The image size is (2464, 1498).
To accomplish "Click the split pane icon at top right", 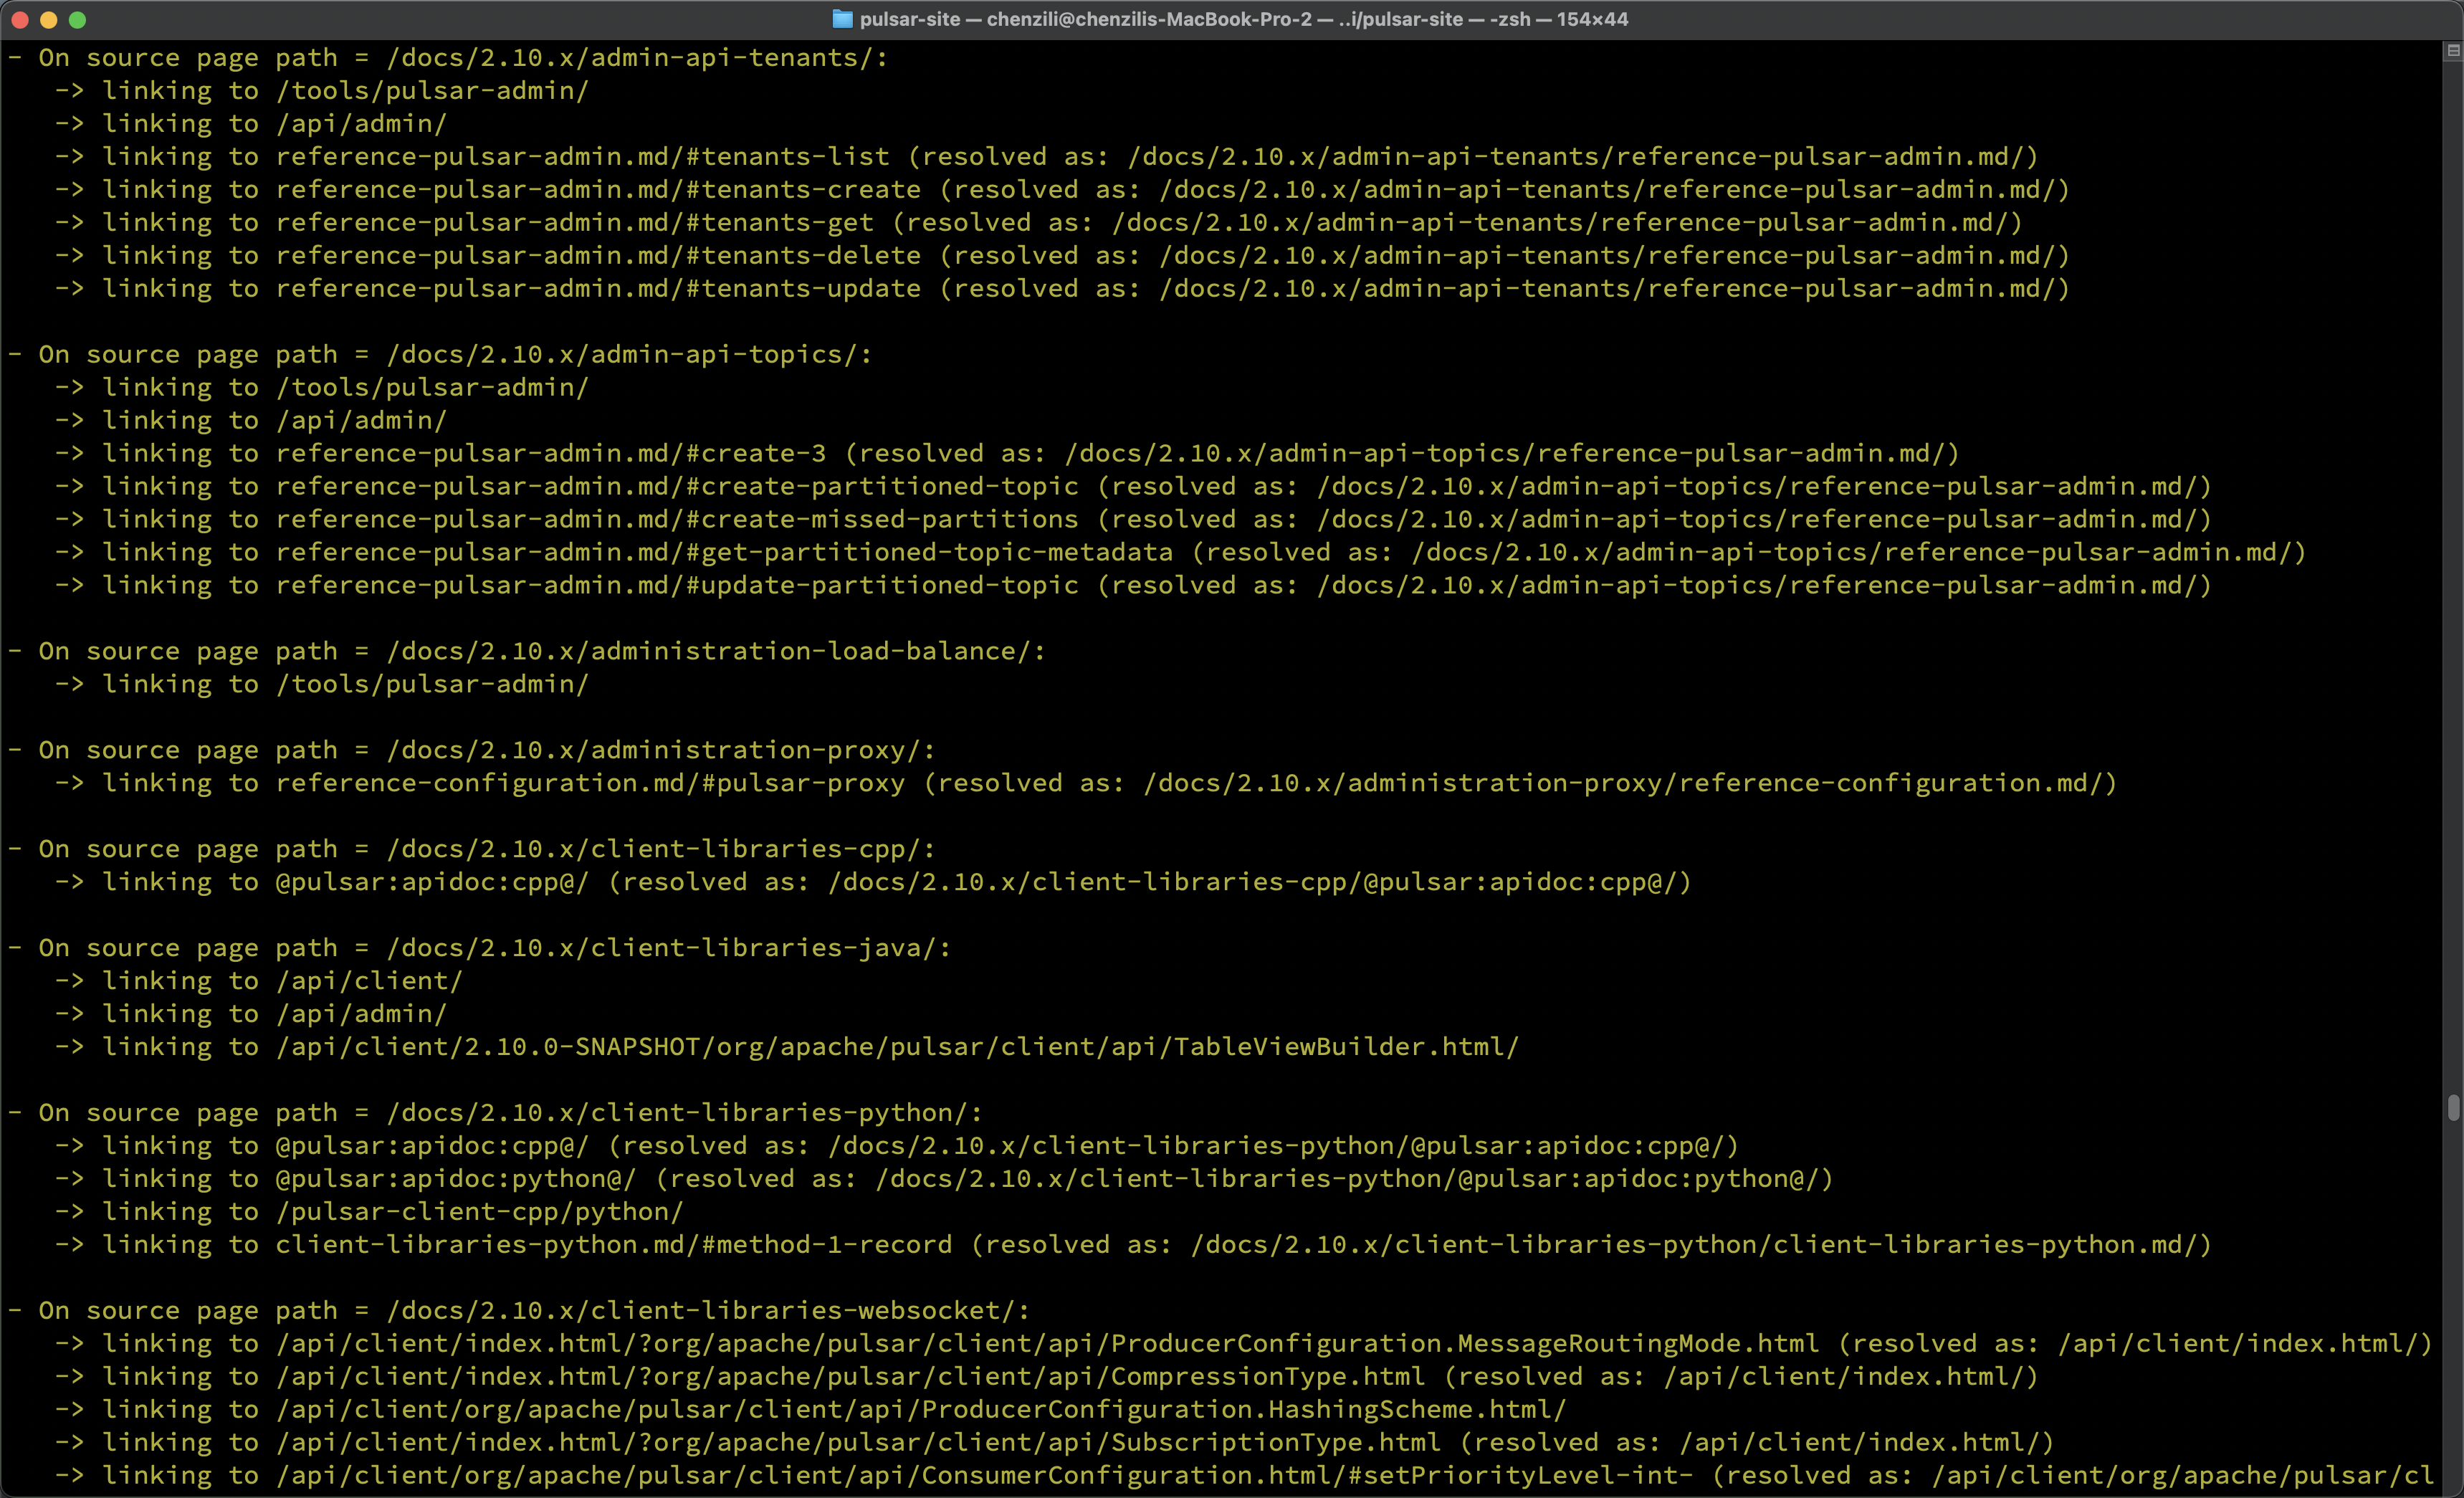I will click(x=2452, y=50).
